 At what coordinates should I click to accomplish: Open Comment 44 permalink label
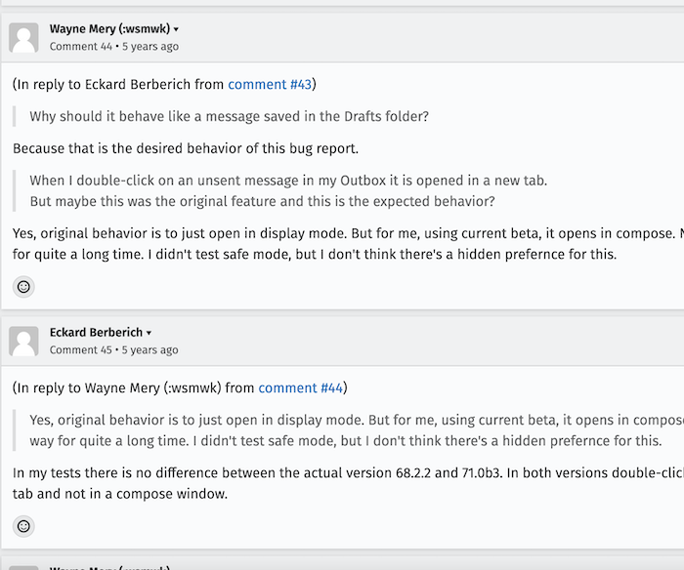coord(81,46)
